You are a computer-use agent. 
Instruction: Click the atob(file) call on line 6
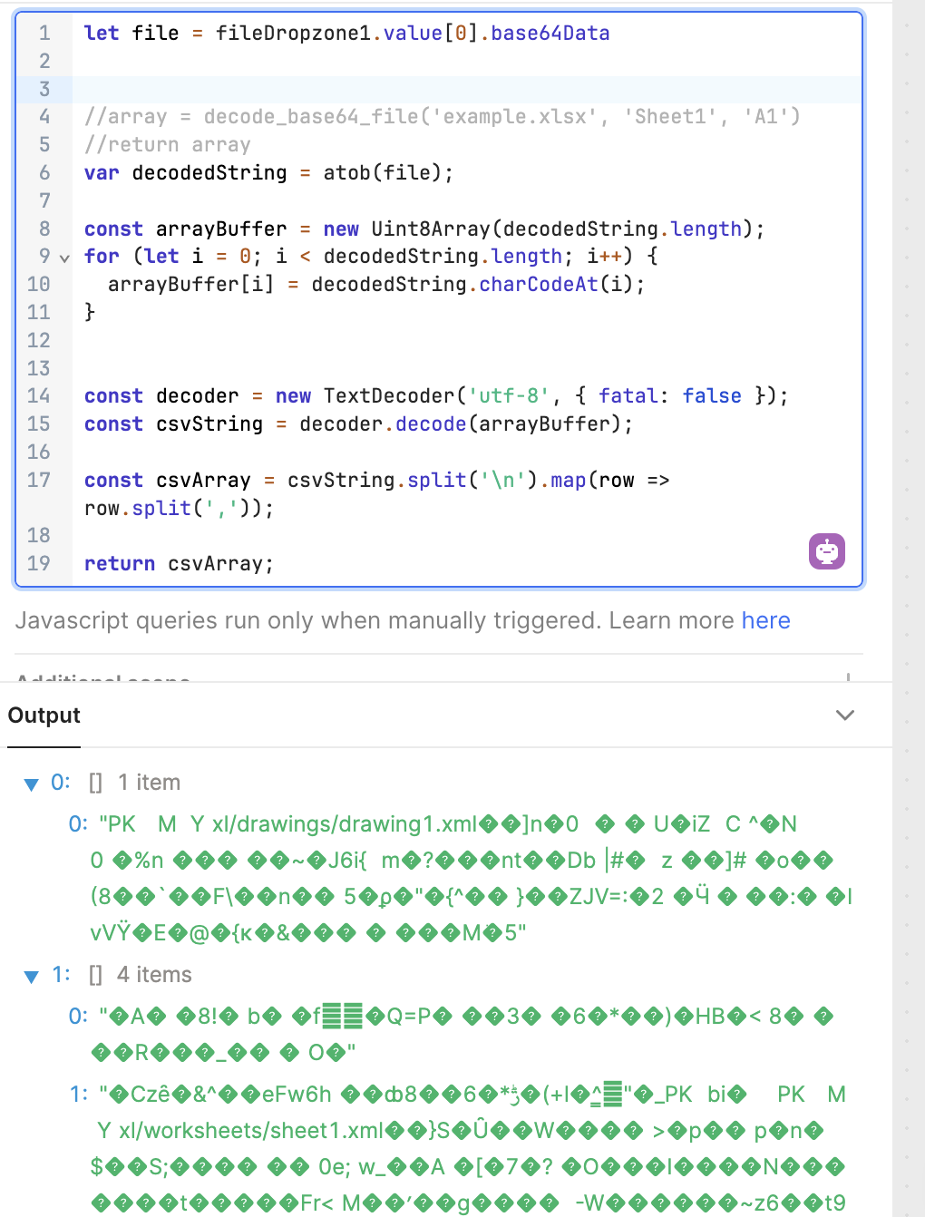pos(386,172)
